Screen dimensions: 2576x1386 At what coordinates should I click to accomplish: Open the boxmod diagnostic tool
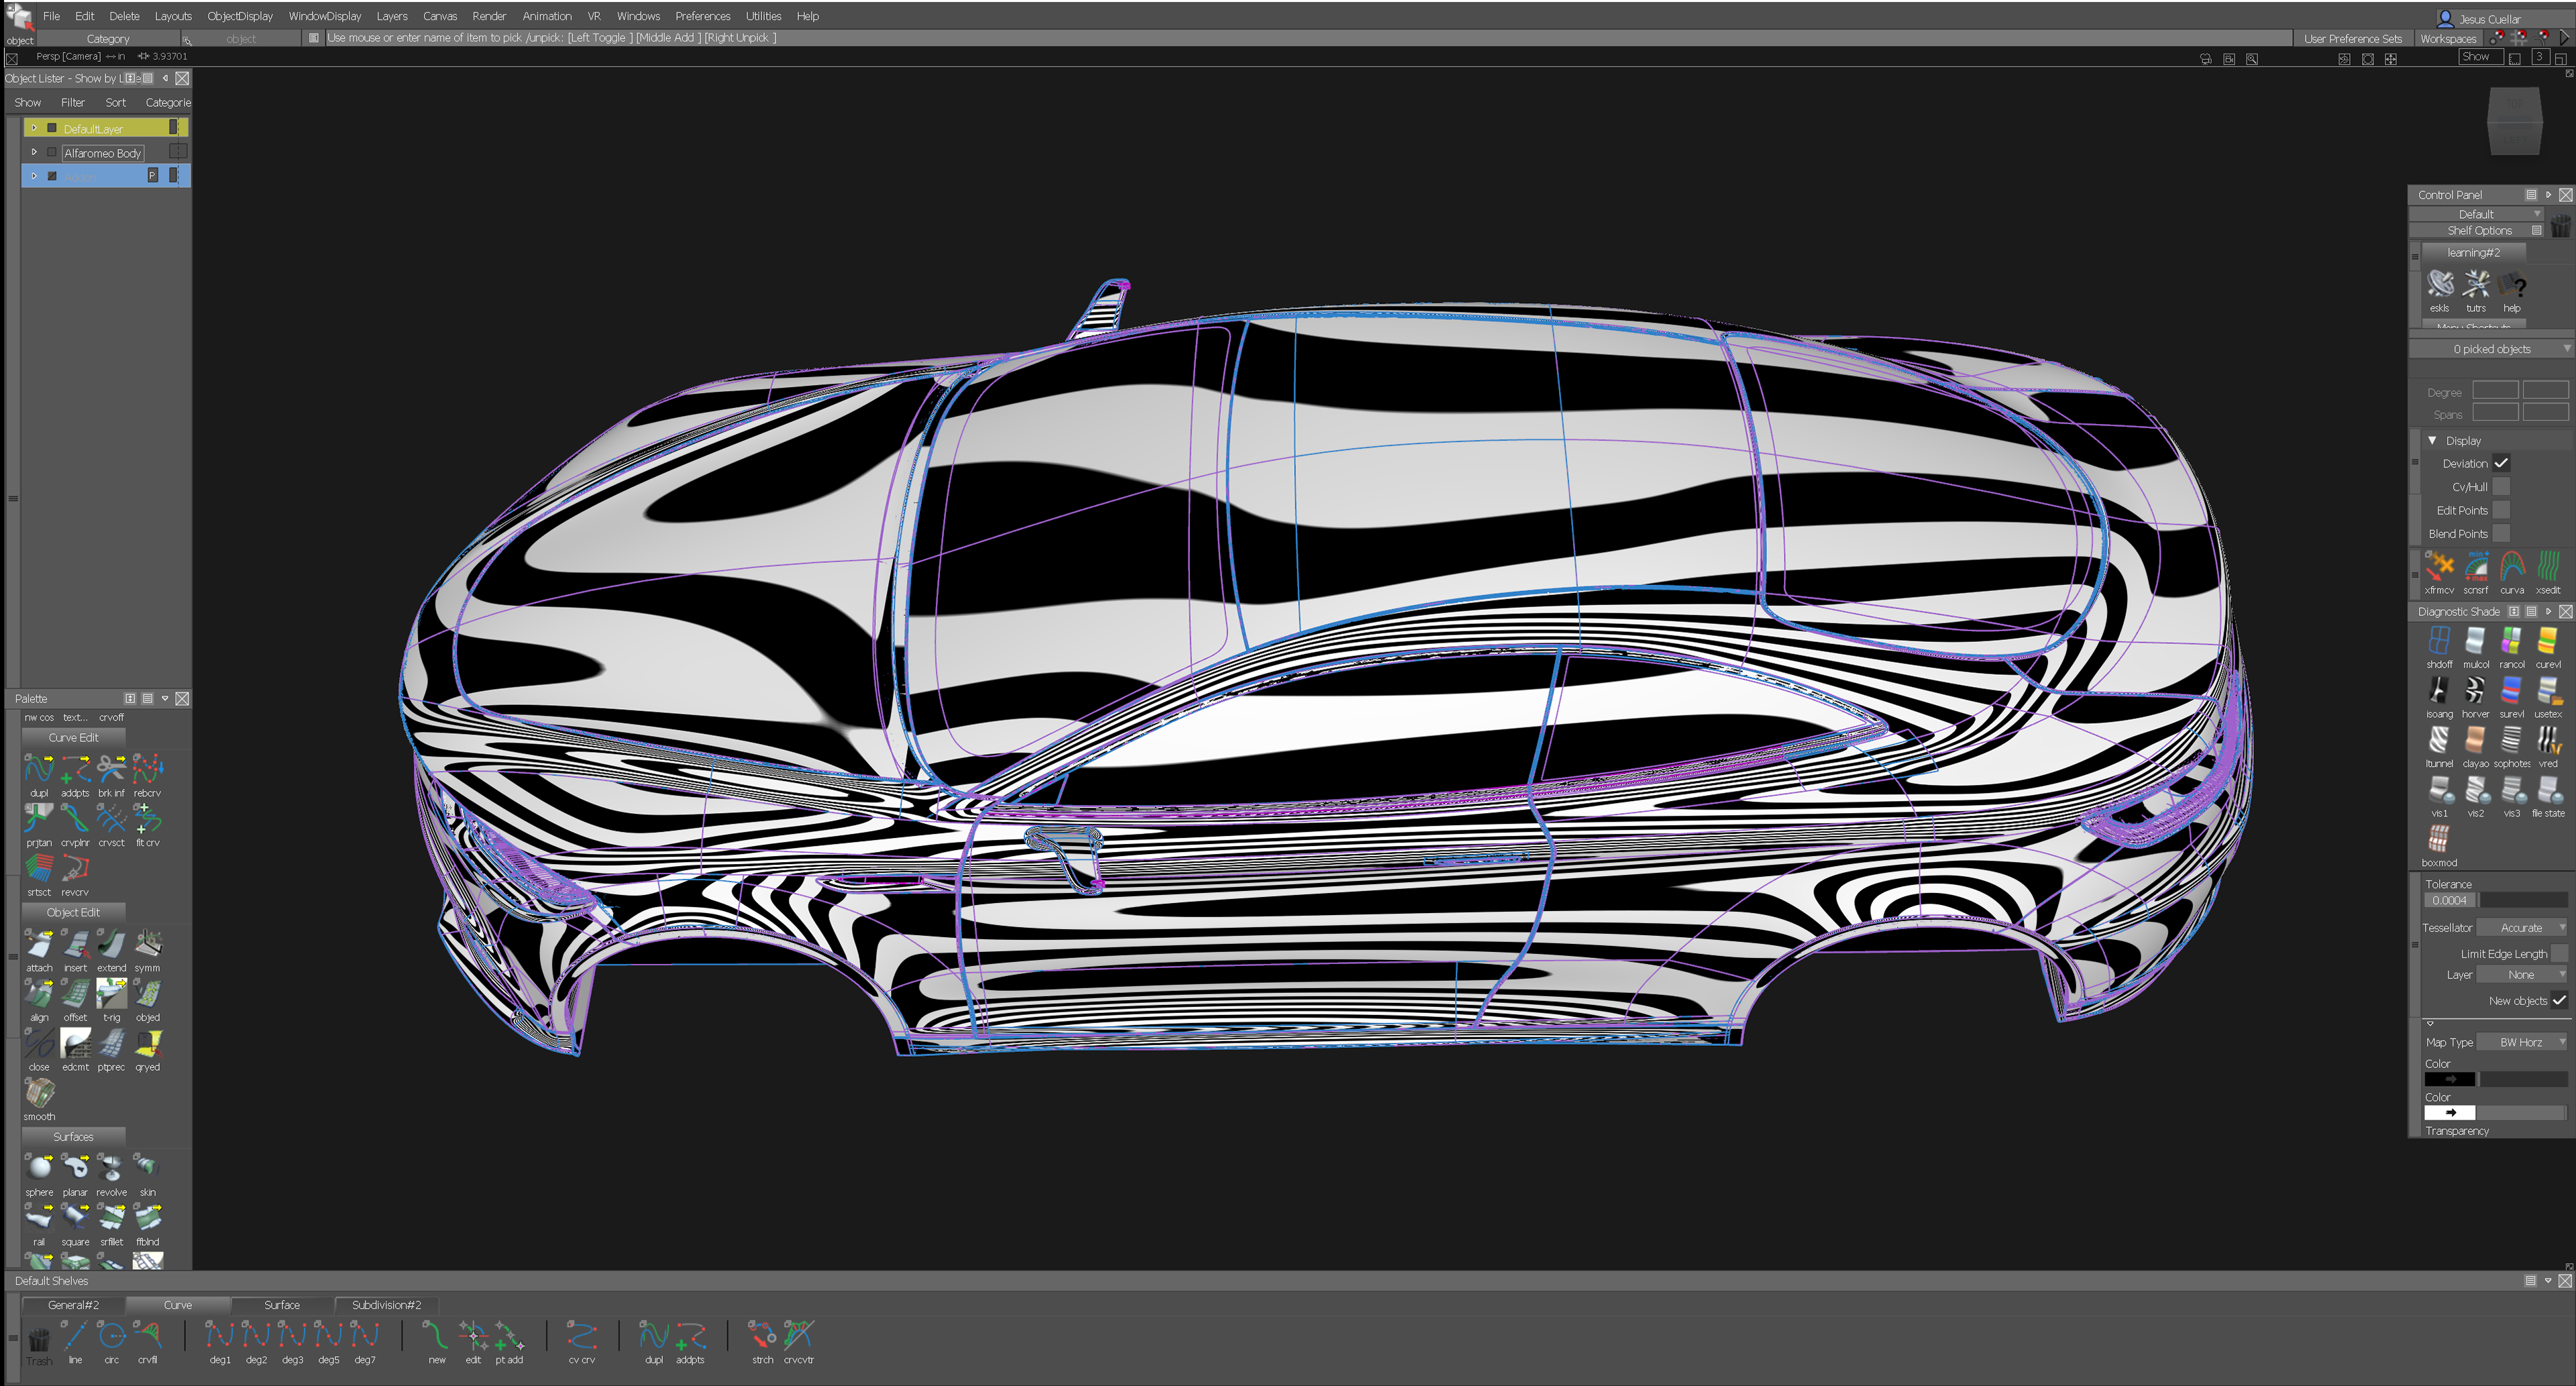(x=2439, y=838)
